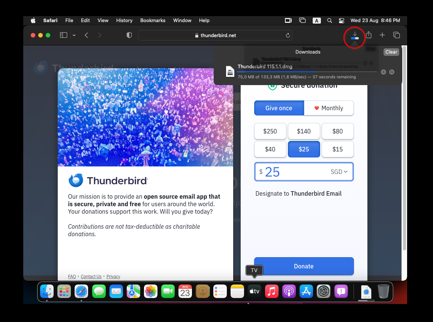
Task: Open the Privacy link
Action: 113,276
